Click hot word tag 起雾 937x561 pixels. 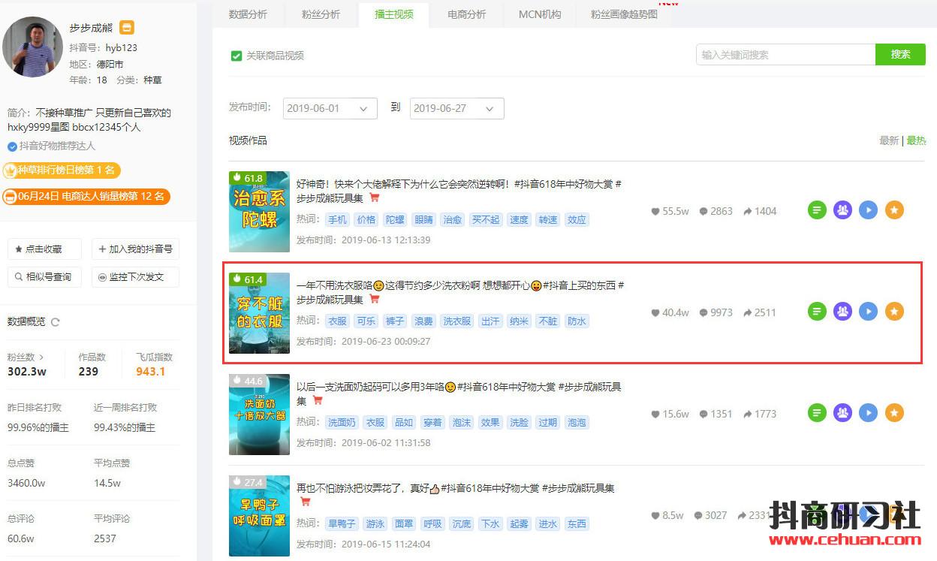tap(519, 523)
